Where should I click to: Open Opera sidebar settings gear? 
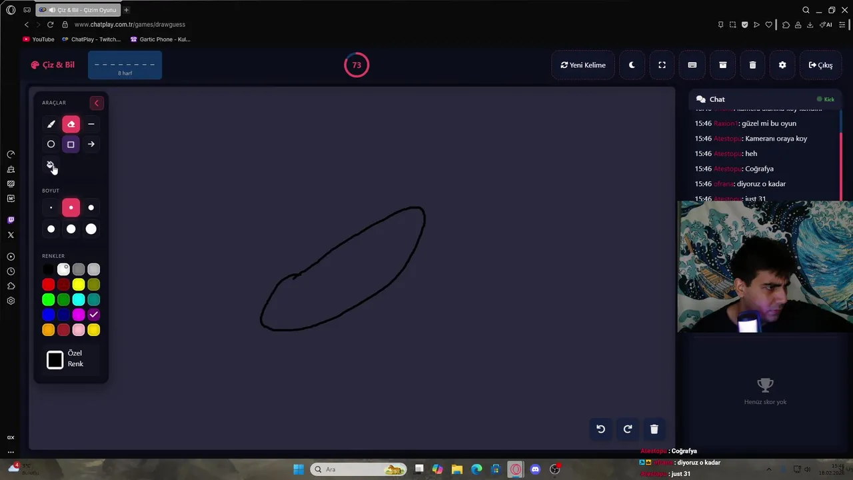click(11, 301)
